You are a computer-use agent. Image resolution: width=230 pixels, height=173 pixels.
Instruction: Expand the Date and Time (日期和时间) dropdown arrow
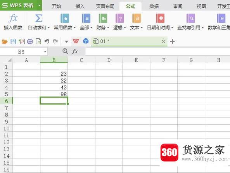[172, 27]
